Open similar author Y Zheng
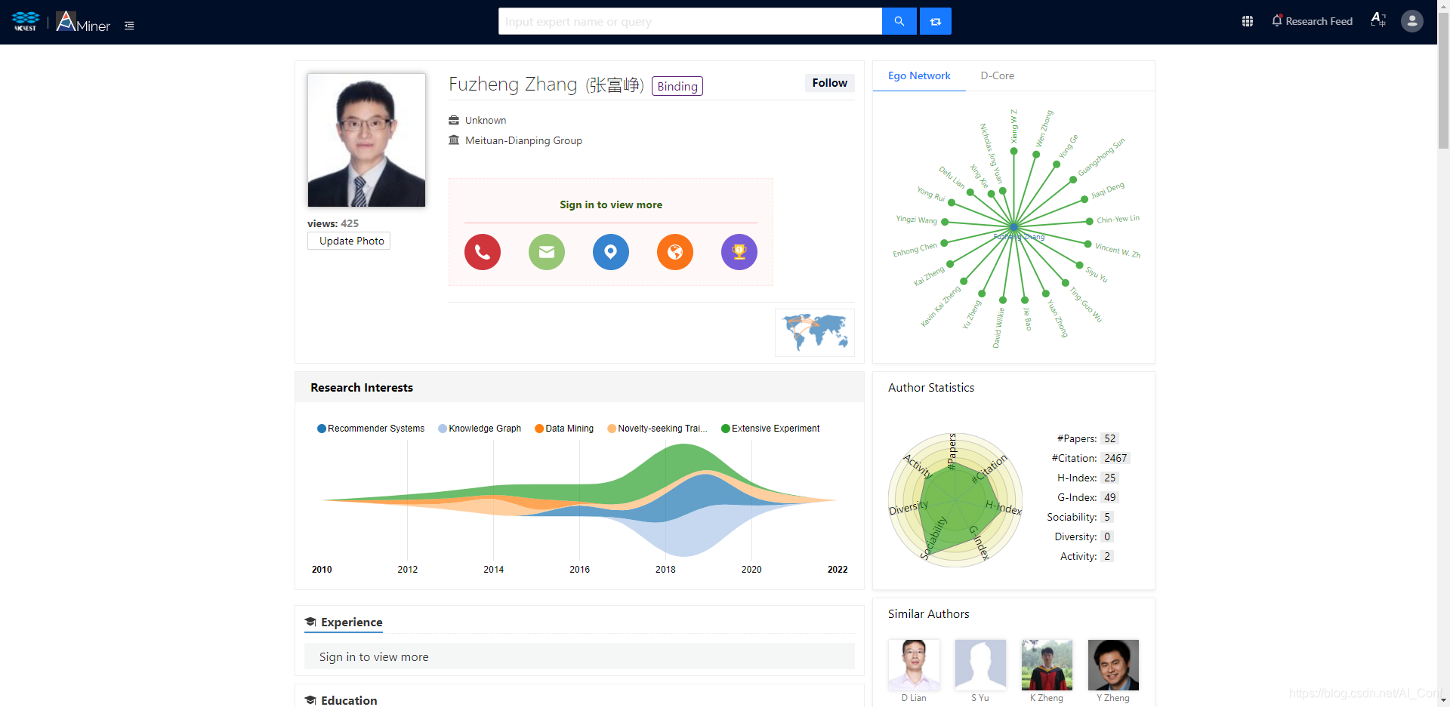The image size is (1450, 707). point(1113,672)
